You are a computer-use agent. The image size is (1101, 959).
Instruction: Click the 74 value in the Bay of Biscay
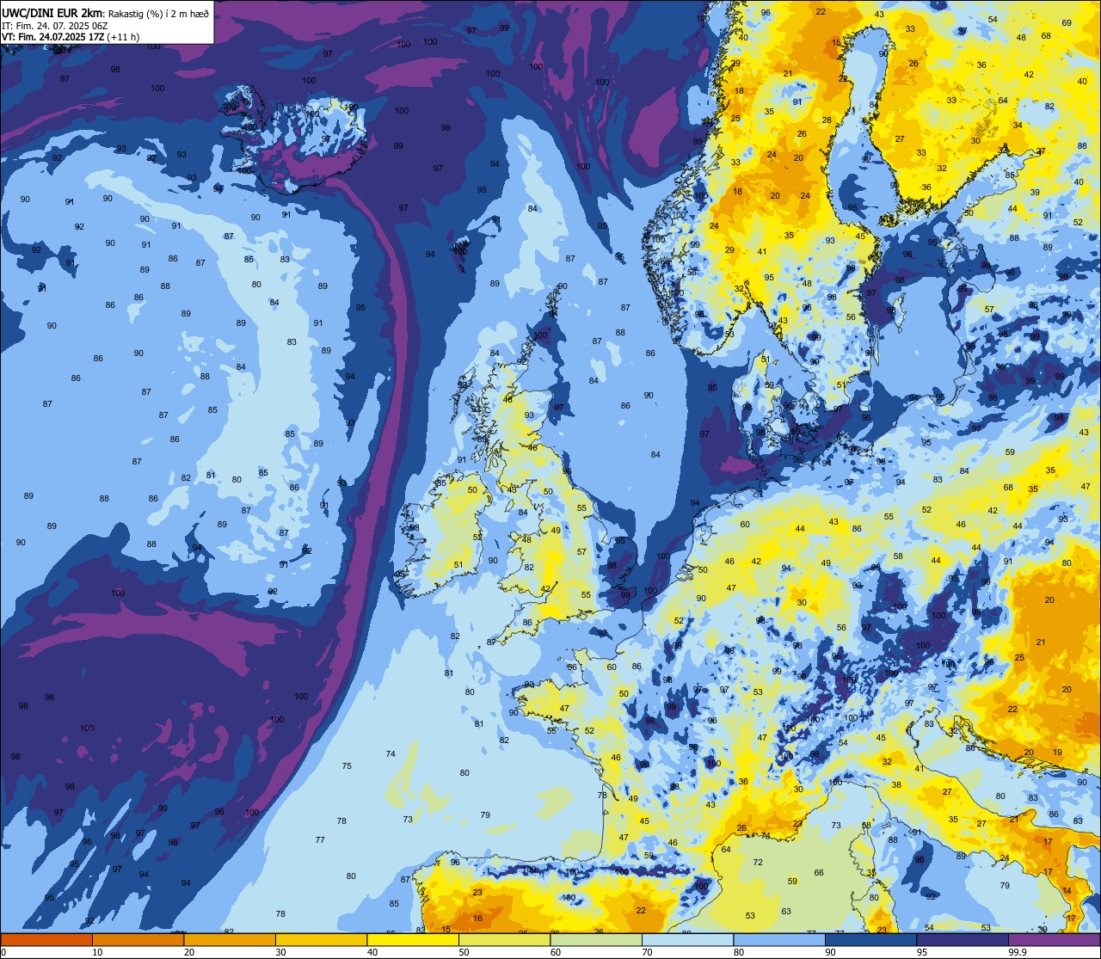[391, 754]
